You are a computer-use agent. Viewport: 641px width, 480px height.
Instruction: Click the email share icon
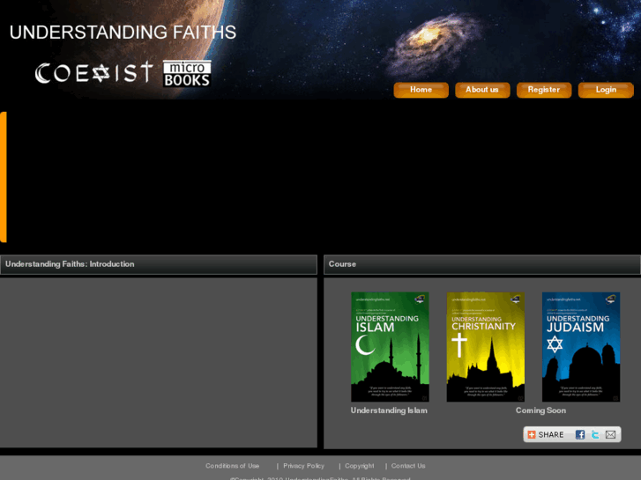pos(610,435)
